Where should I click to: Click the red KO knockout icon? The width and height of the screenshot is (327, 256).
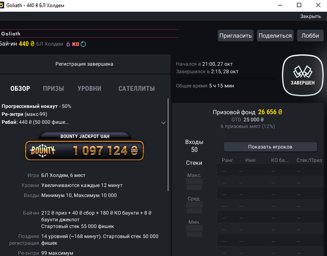(76, 44)
